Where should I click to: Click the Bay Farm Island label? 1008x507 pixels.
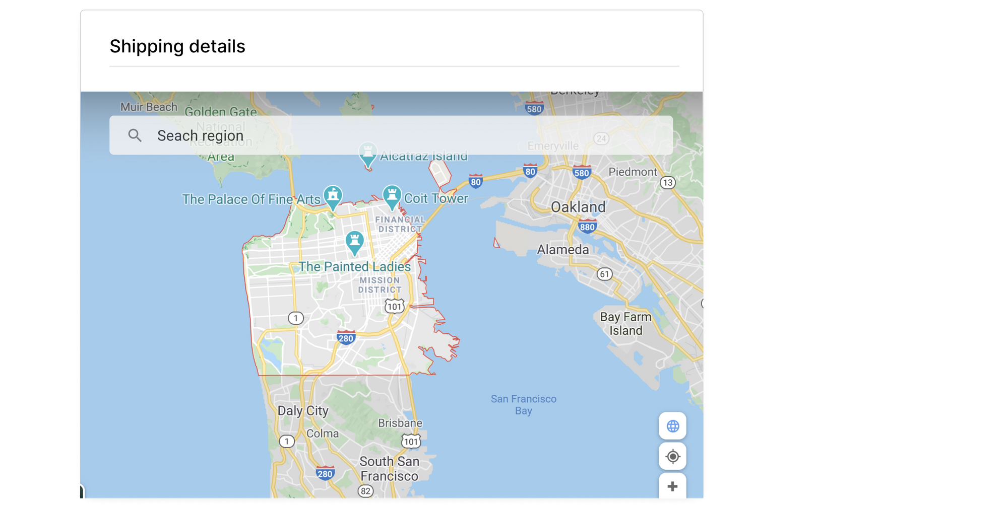pos(626,324)
